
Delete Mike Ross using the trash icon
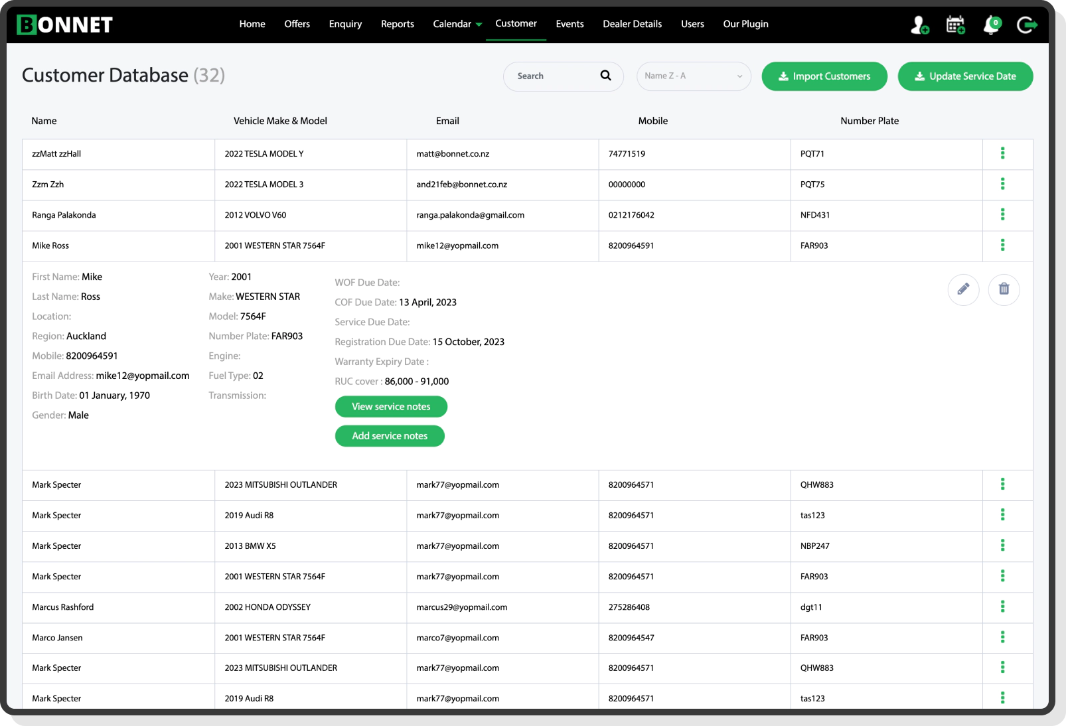coord(1004,290)
